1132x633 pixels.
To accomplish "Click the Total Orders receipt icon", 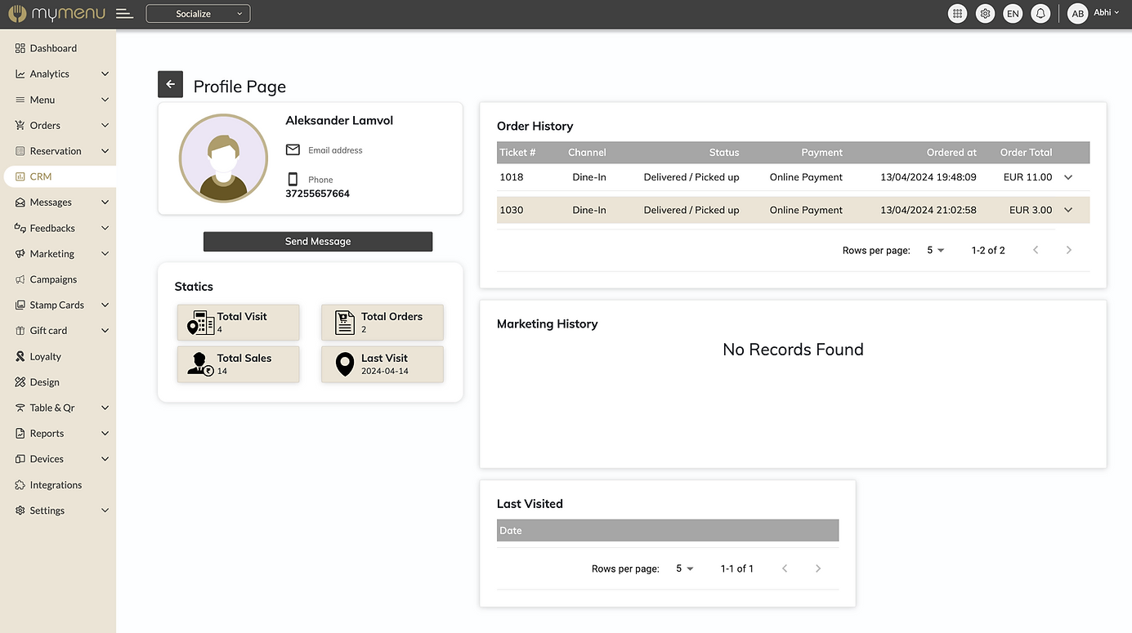I will coord(345,323).
